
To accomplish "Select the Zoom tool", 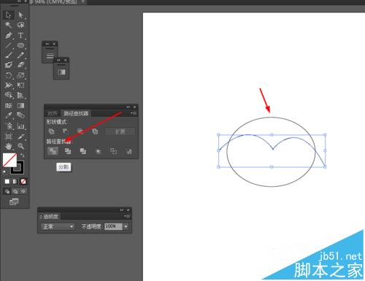I will (20, 146).
